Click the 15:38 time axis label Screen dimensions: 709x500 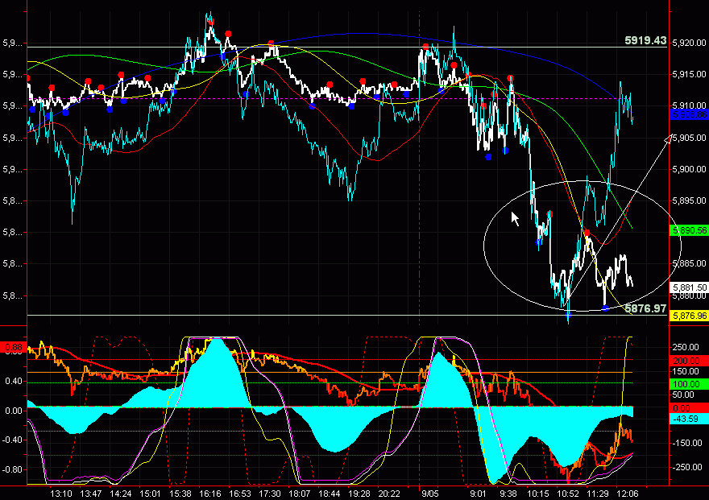point(180,494)
